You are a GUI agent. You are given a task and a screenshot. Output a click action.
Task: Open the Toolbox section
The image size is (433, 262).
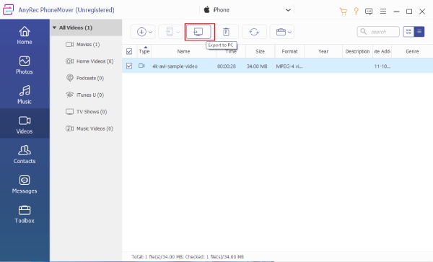(25, 214)
